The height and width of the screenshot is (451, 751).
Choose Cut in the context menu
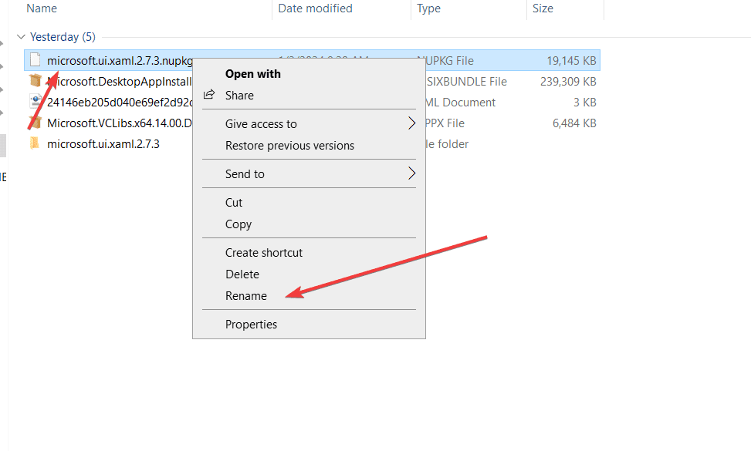[234, 202]
